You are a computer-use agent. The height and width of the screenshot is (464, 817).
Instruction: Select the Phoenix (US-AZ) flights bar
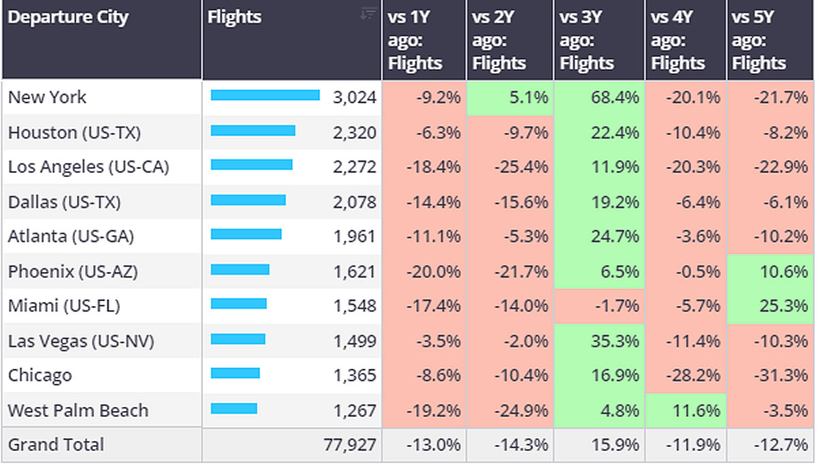click(240, 270)
